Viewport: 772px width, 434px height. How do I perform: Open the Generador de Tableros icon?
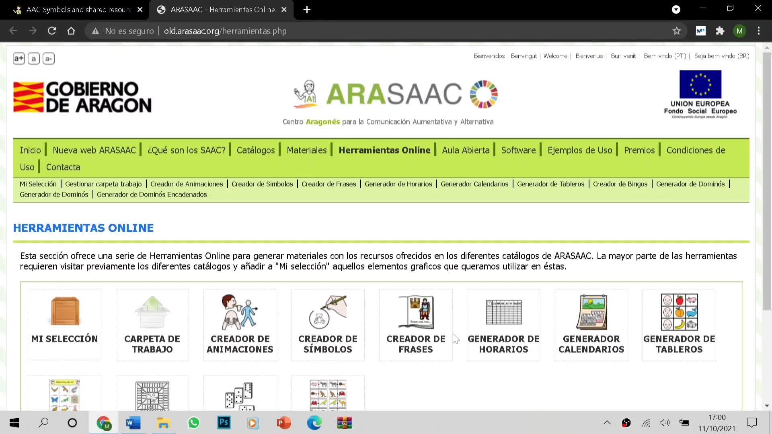point(679,312)
